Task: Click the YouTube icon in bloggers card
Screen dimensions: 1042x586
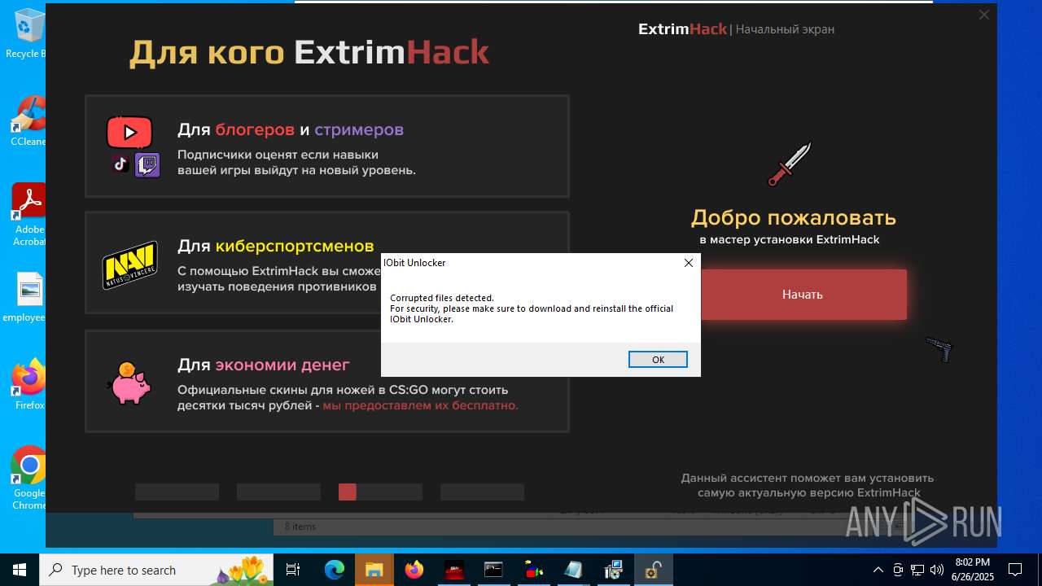Action: [129, 132]
